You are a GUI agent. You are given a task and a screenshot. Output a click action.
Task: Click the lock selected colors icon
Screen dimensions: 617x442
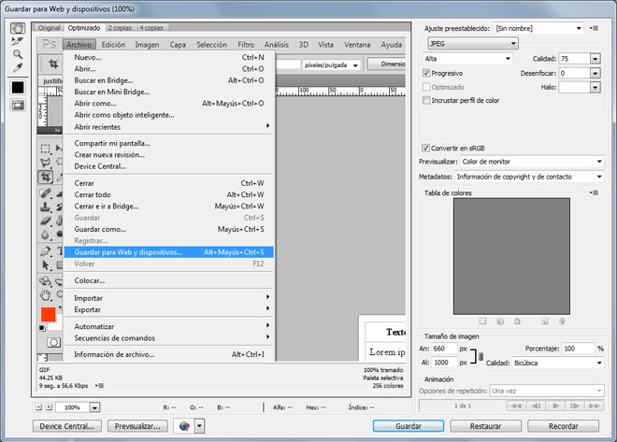(517, 321)
